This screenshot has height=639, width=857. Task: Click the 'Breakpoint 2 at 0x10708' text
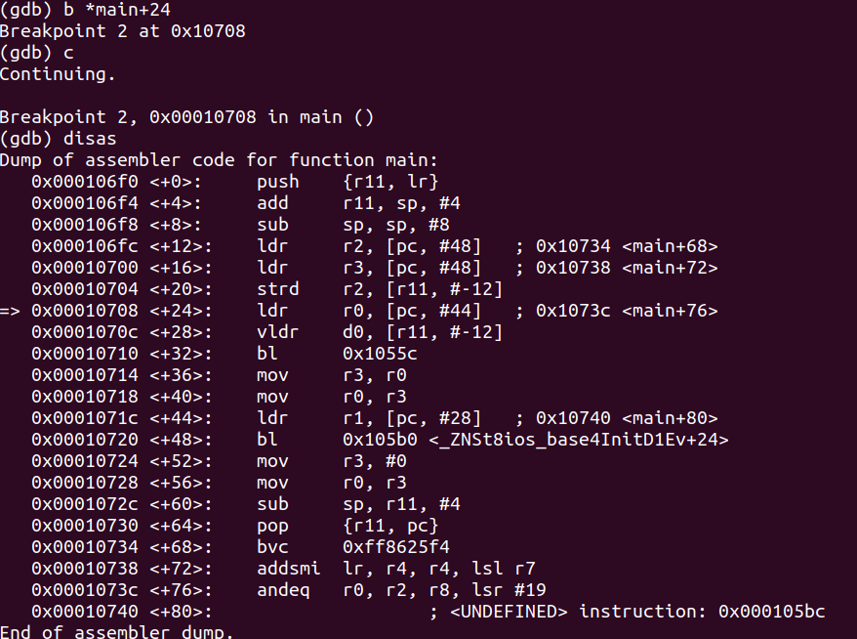pos(122,31)
